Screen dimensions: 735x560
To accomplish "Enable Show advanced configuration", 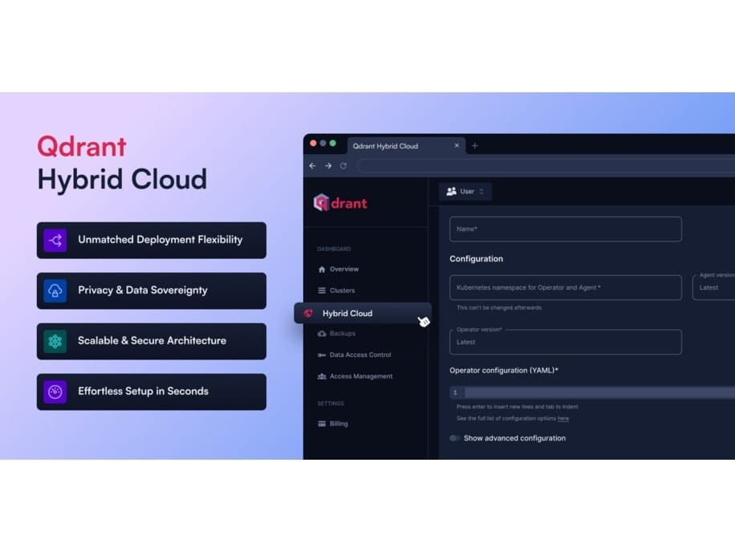I will click(x=454, y=438).
